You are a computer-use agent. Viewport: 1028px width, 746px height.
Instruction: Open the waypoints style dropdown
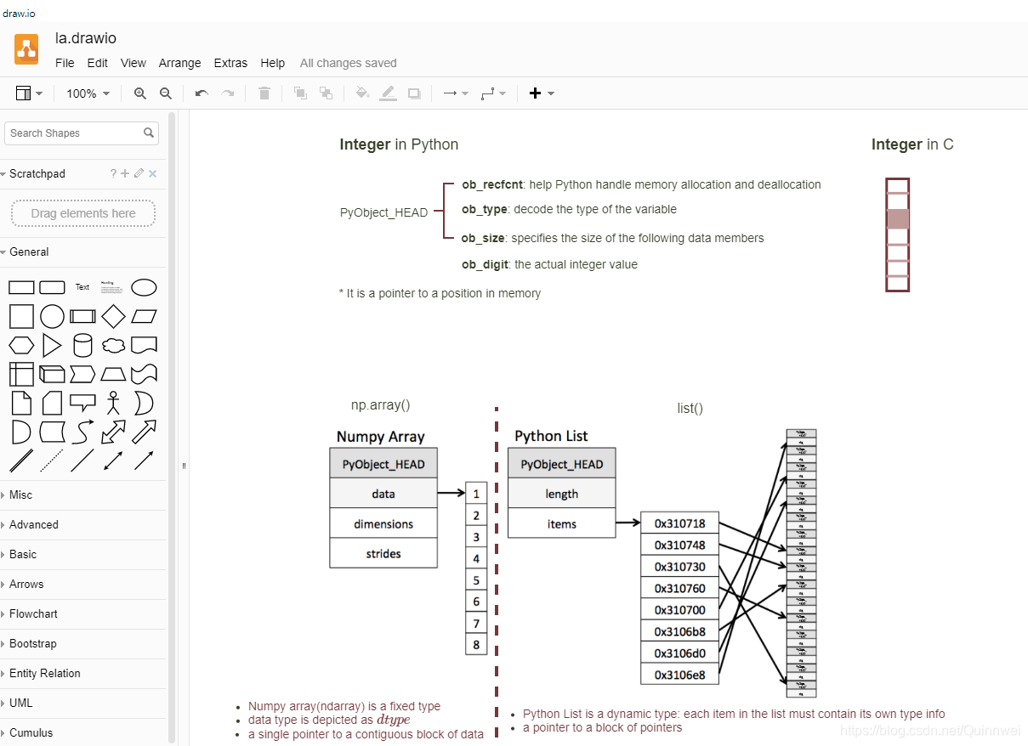pyautogui.click(x=493, y=93)
